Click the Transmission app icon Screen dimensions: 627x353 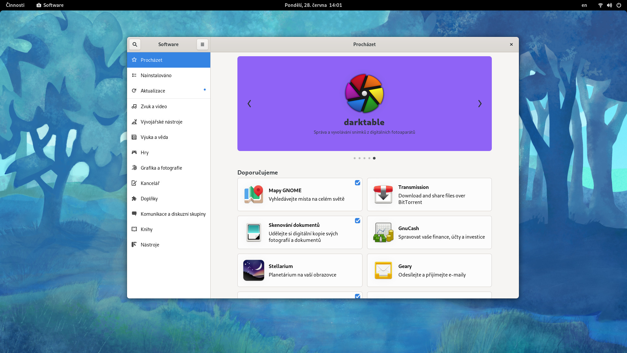(x=383, y=194)
